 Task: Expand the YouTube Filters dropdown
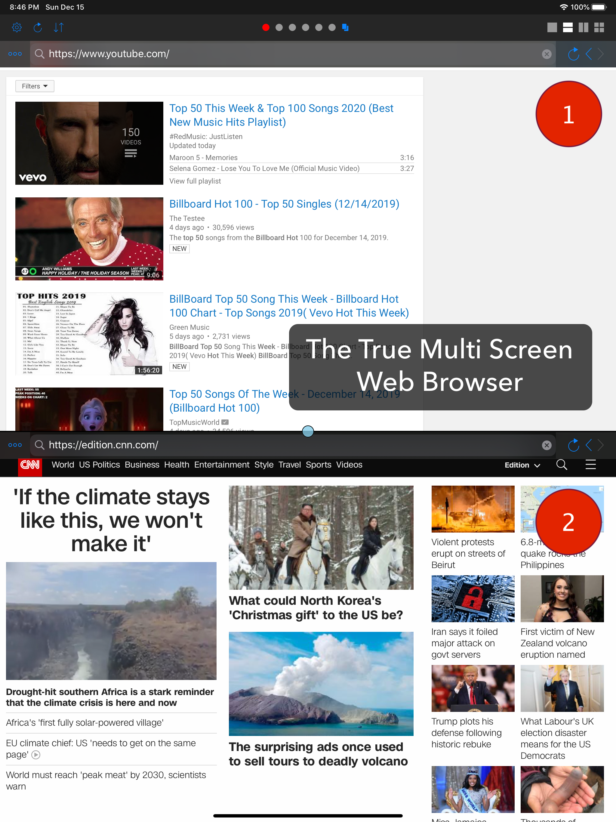pyautogui.click(x=35, y=86)
